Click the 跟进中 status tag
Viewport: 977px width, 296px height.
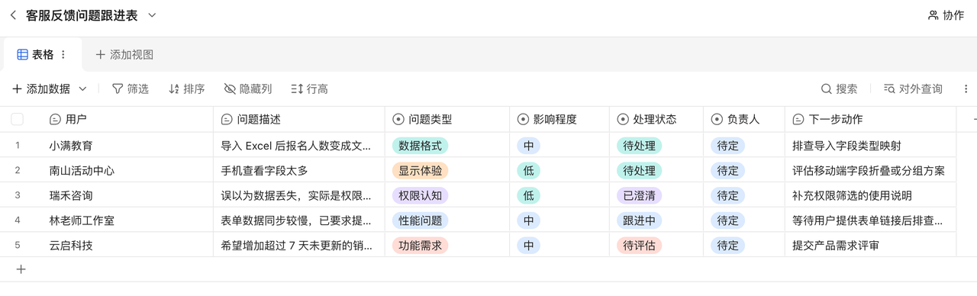tap(639, 220)
